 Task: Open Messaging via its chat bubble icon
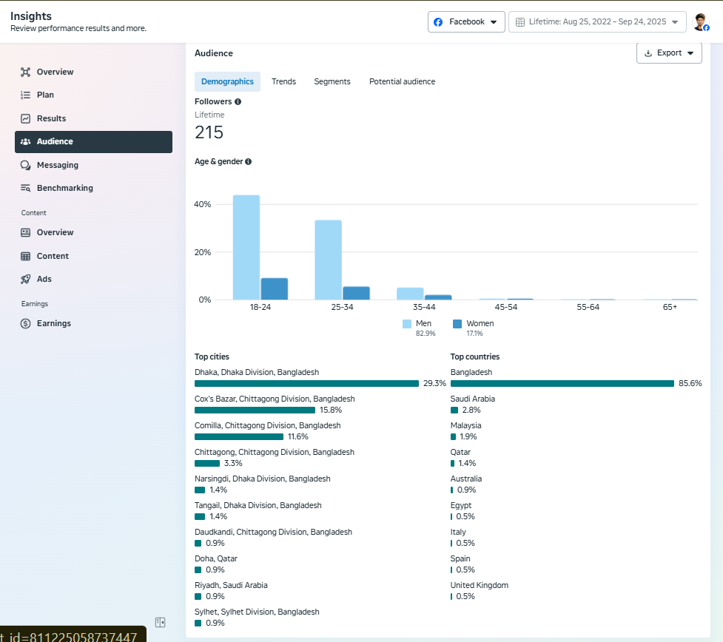26,165
